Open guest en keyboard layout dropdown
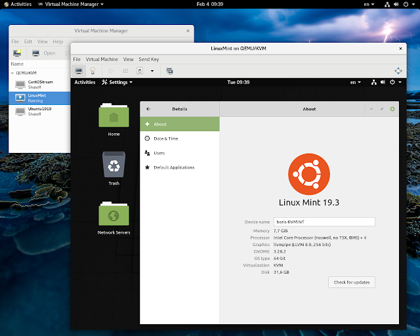 coord(356,82)
